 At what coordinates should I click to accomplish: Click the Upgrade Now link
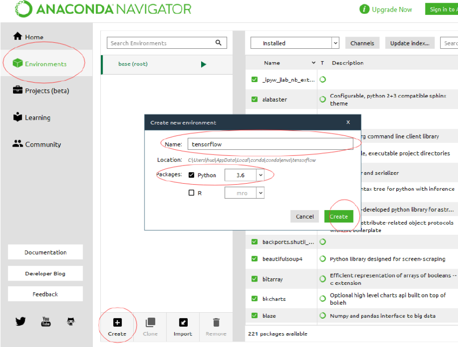pyautogui.click(x=392, y=10)
